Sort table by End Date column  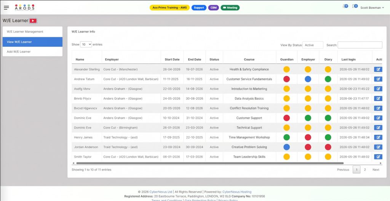click(195, 59)
